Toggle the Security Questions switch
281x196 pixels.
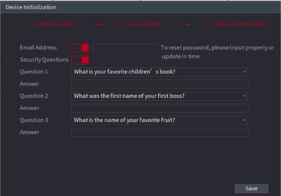80,60
